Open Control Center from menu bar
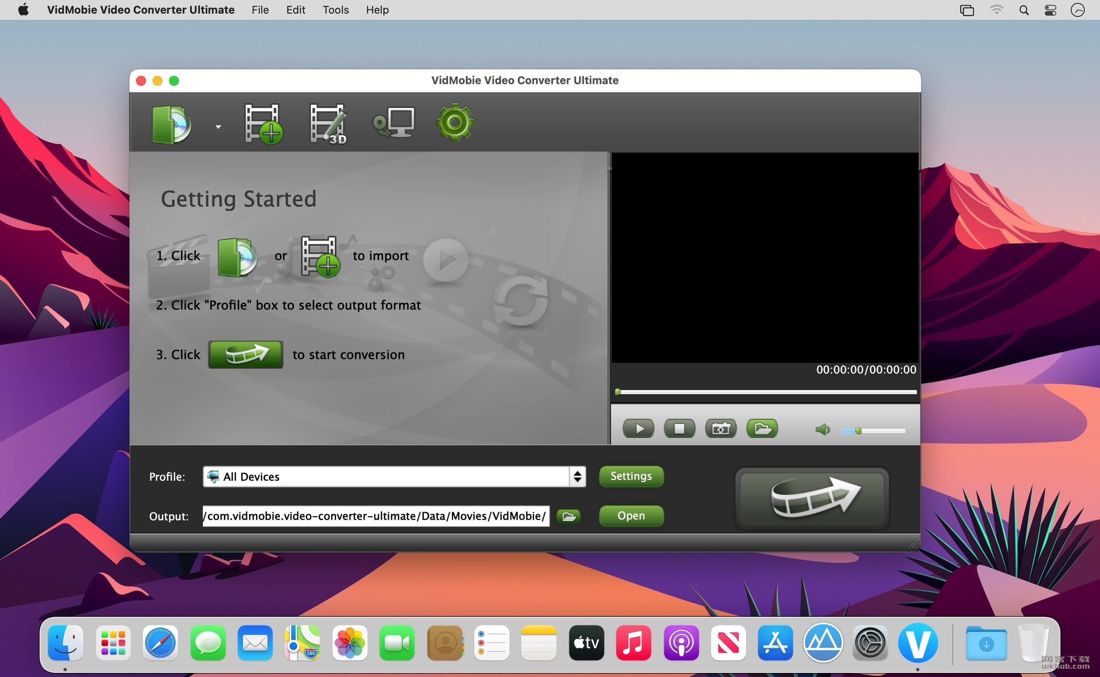This screenshot has width=1100, height=677. click(x=1050, y=10)
